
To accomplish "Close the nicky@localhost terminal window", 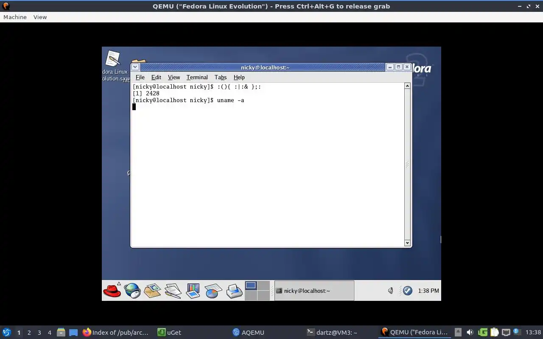I will [x=407, y=67].
